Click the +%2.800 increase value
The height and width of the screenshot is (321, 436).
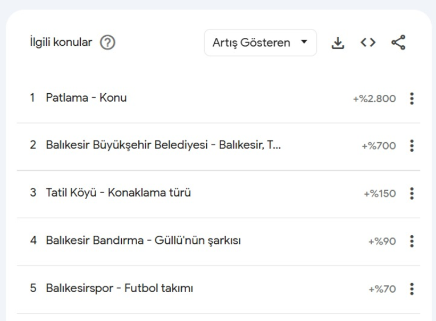point(374,98)
